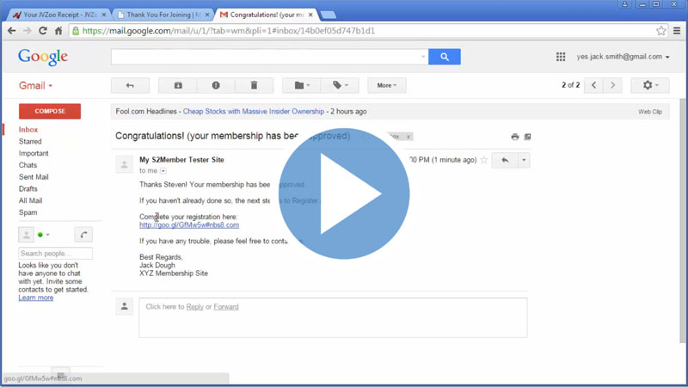Viewport: 688px width, 387px height.
Task: Open the goo.gl registration link
Action: pos(189,225)
